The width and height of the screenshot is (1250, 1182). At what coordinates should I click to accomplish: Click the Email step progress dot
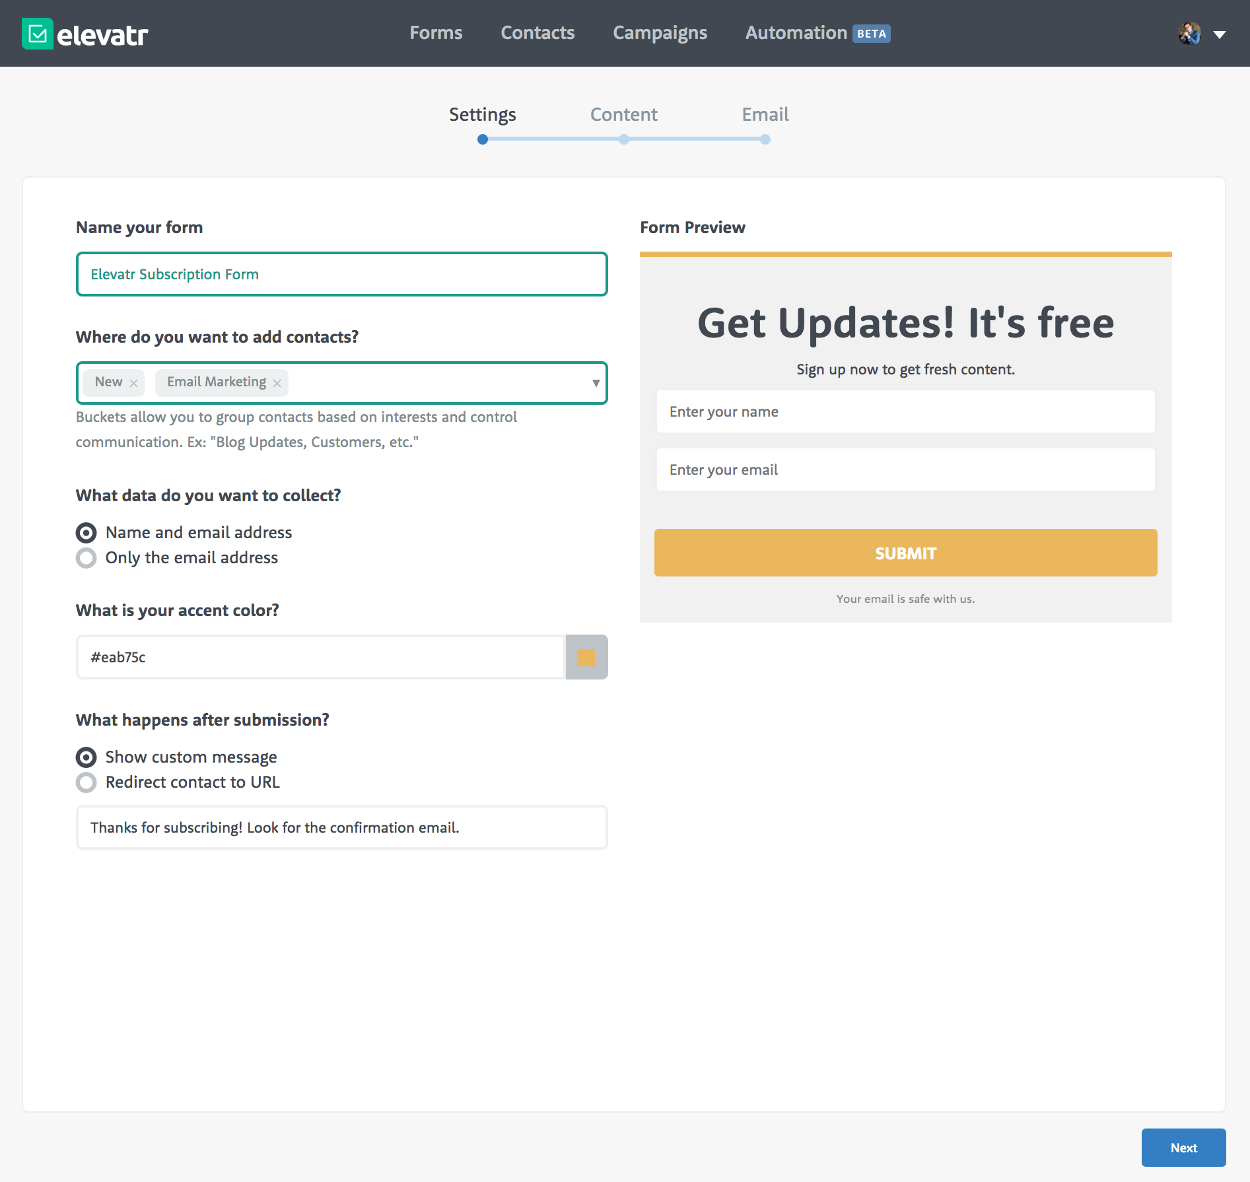pos(765,139)
